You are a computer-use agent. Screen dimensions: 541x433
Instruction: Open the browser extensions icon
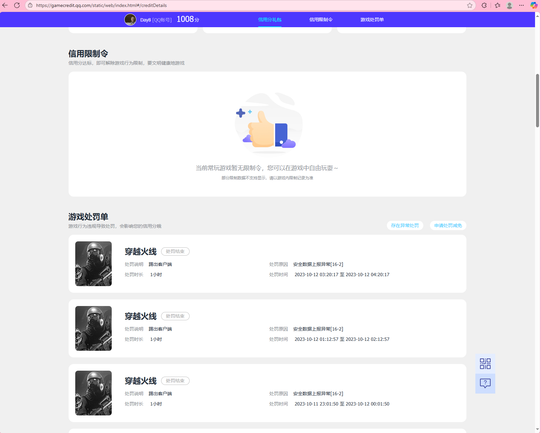[484, 5]
